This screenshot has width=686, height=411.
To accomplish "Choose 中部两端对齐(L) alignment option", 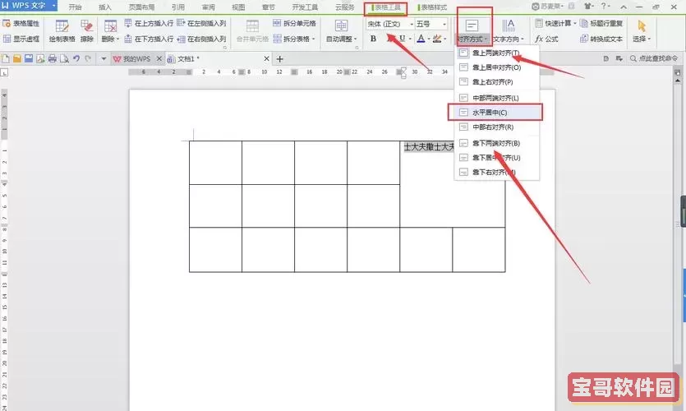I will coord(496,98).
